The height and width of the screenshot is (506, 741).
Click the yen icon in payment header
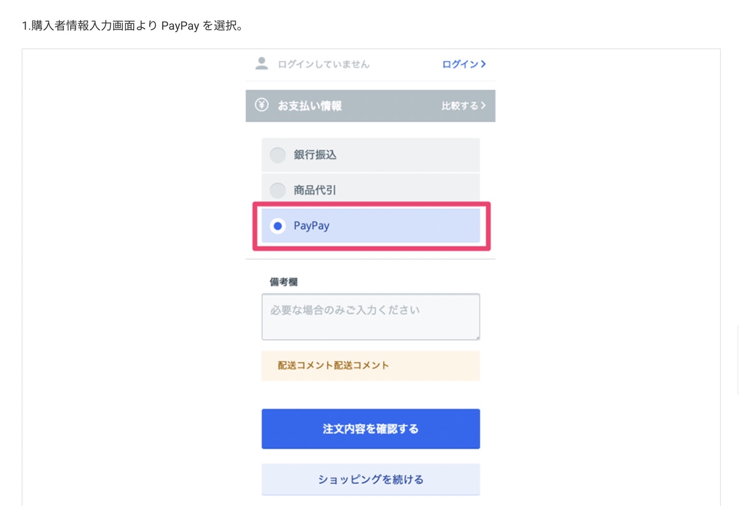tap(261, 105)
